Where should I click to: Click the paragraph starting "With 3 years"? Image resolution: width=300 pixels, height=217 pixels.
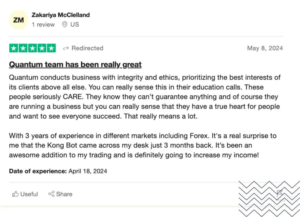[143, 145]
